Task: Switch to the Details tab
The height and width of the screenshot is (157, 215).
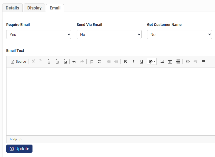Action: 12,8
